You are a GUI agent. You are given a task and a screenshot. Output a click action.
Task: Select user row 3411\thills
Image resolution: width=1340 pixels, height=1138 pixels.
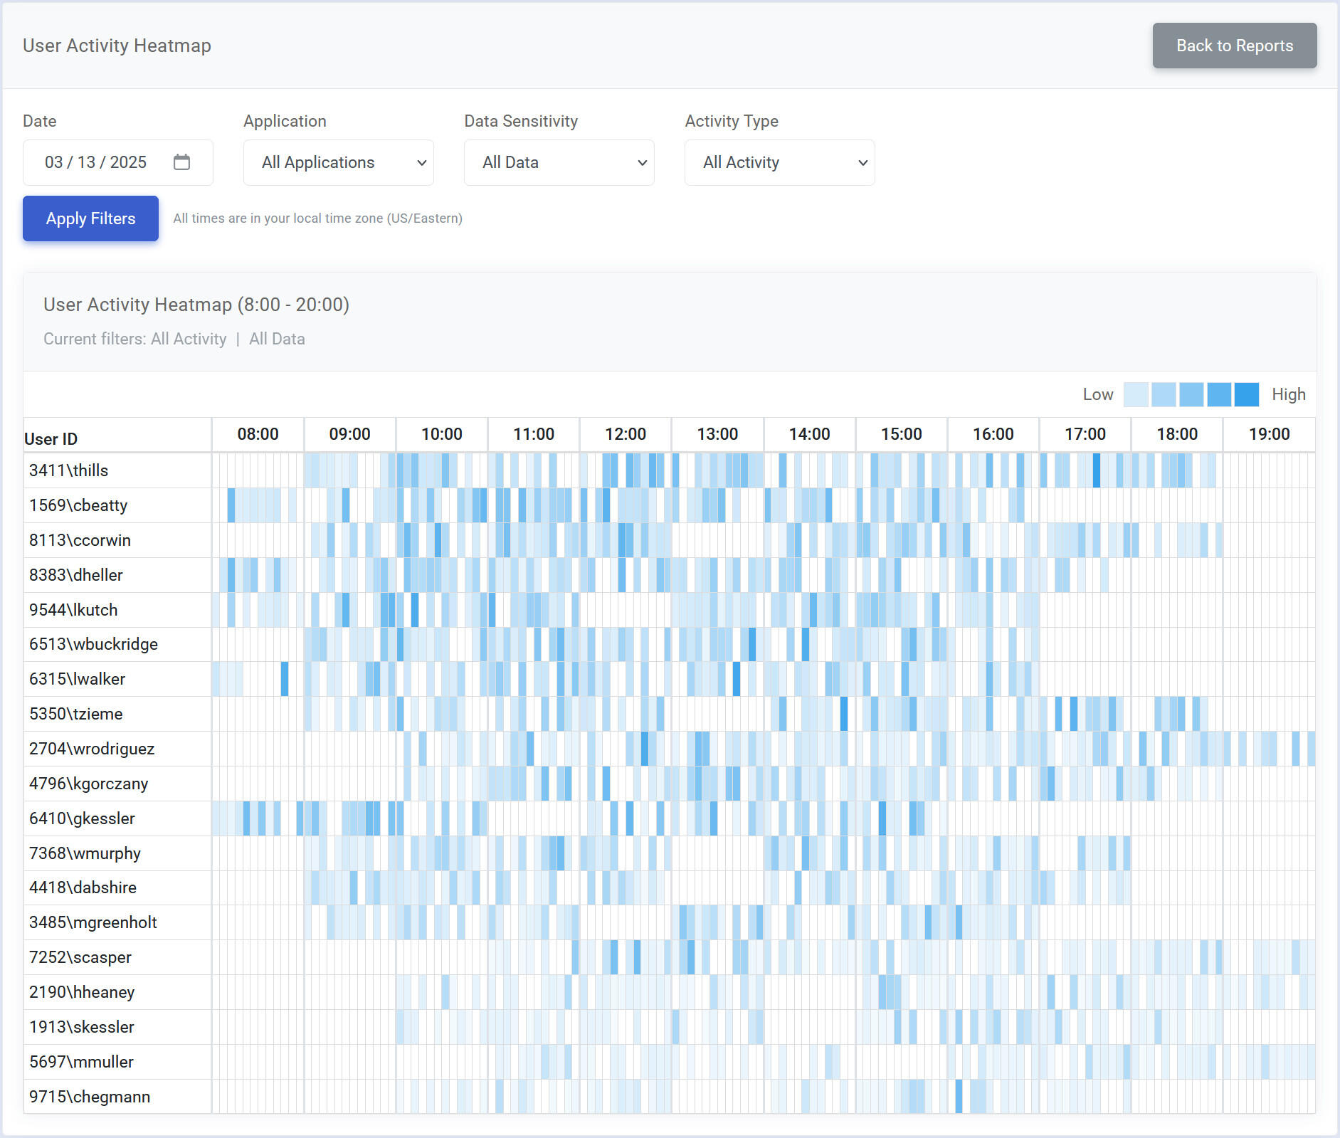pos(69,470)
